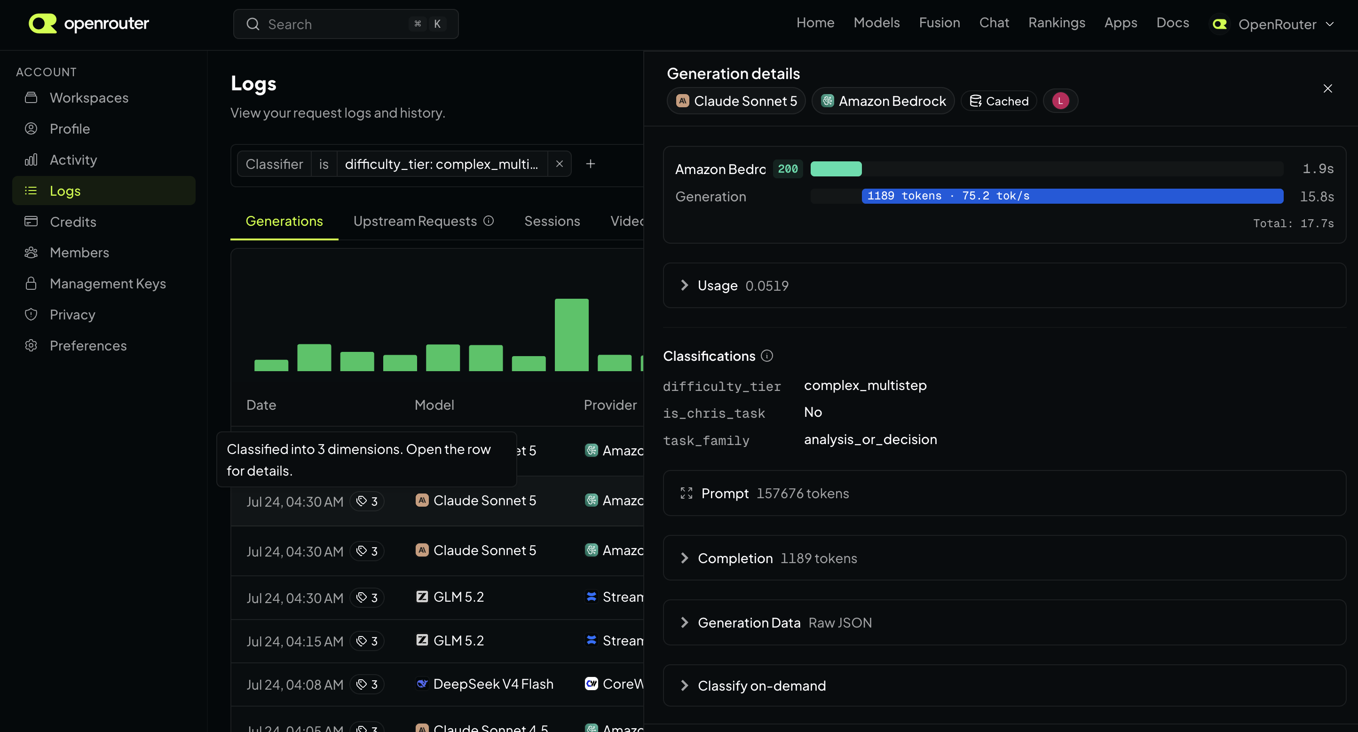This screenshot has height=732, width=1358.
Task: Click the user avatar L badge
Action: pyautogui.click(x=1060, y=101)
